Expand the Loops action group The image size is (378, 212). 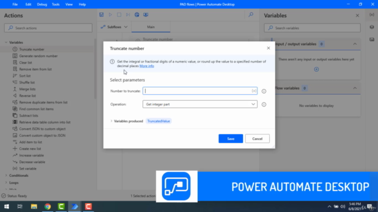6,183
